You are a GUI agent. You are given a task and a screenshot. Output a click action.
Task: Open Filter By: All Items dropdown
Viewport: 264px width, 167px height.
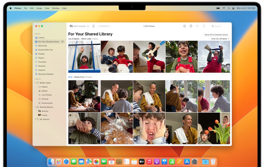pos(220,39)
